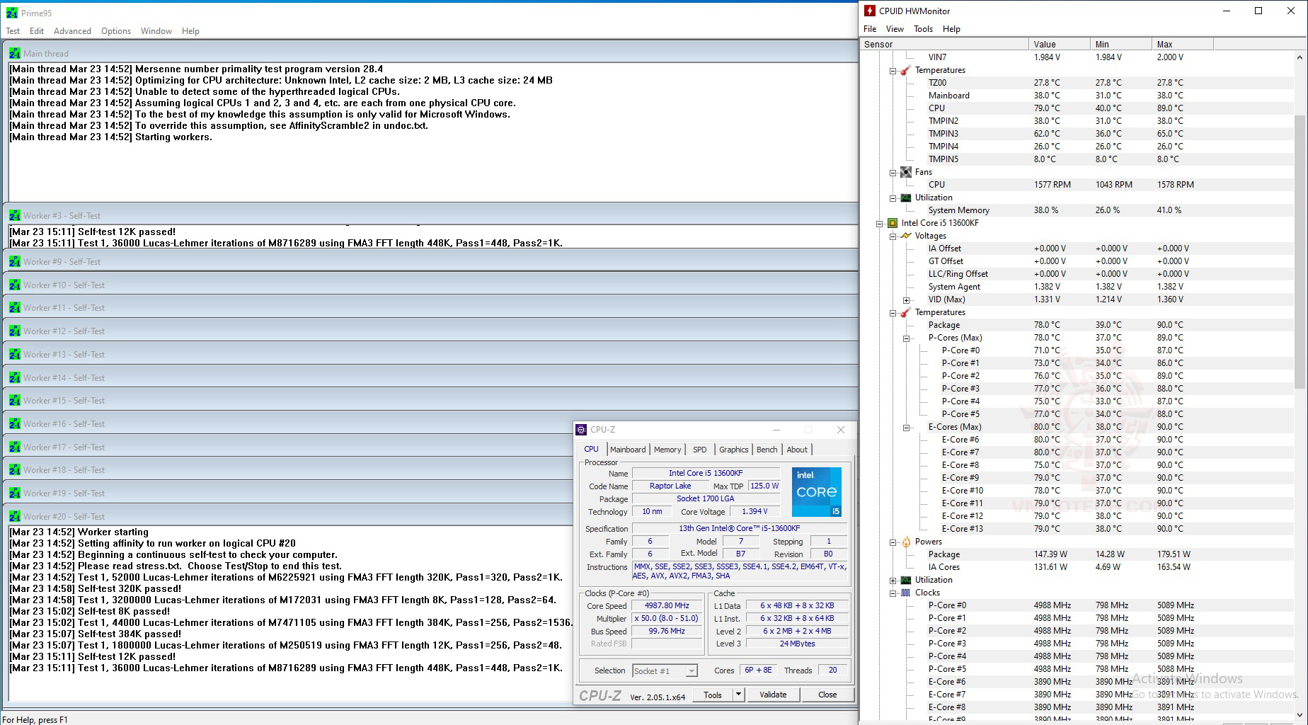Collapse the Intel Core i5 13600KF tree node

880,223
